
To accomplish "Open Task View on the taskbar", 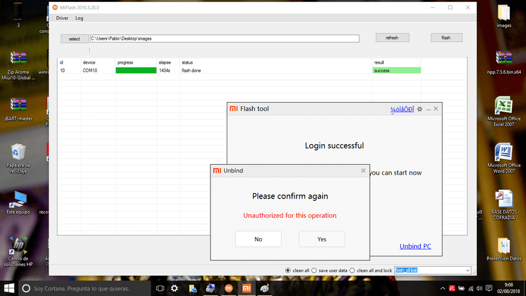I will pyautogui.click(x=160, y=288).
